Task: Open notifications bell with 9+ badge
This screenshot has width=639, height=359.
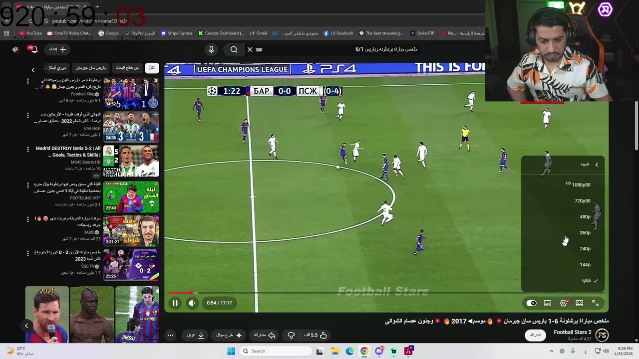Action: (33, 49)
